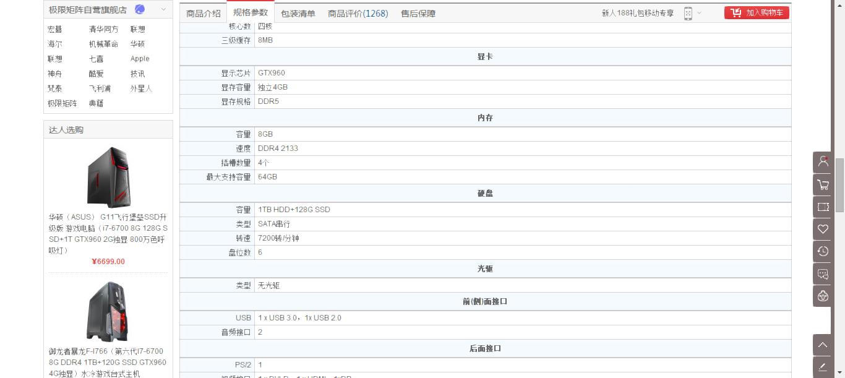
Task: Click the DDR5 video memory spec value
Action: [268, 101]
